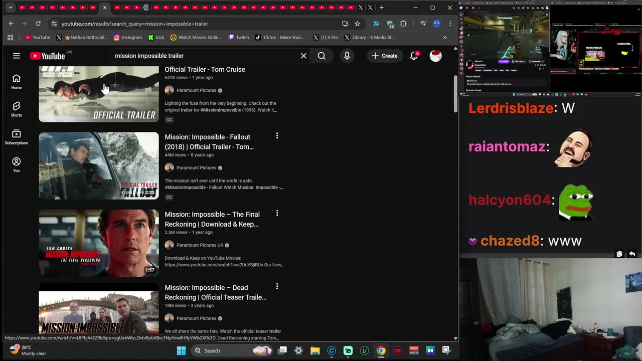Open the (1) X Pro bookmark
Image resolution: width=642 pixels, height=361 pixels.
pos(325,37)
